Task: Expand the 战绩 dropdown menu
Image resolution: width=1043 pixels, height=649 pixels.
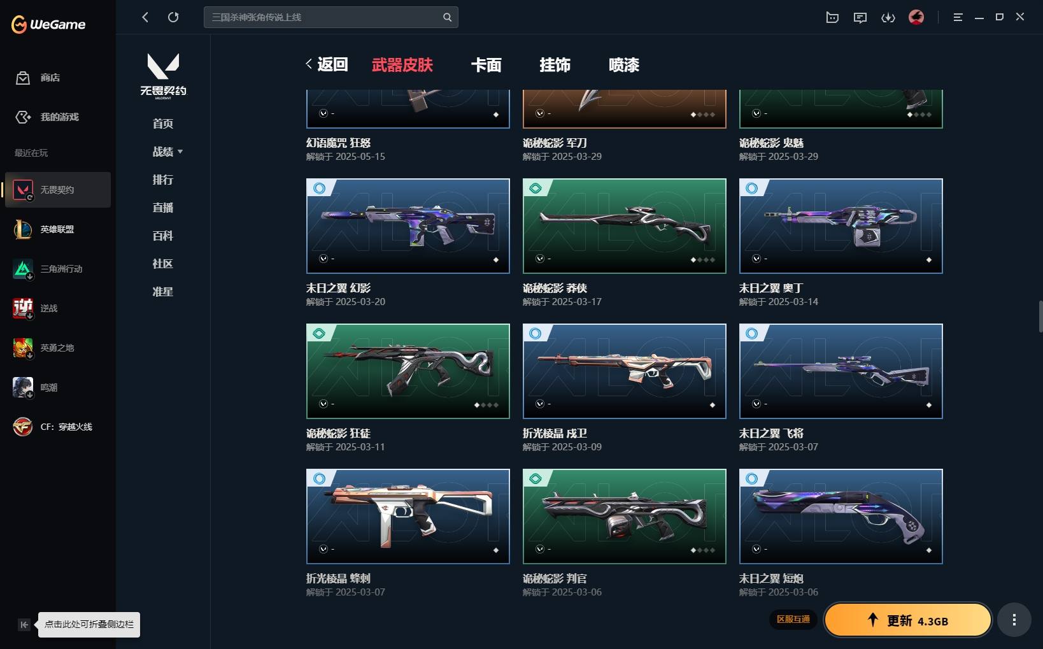Action: click(x=167, y=152)
